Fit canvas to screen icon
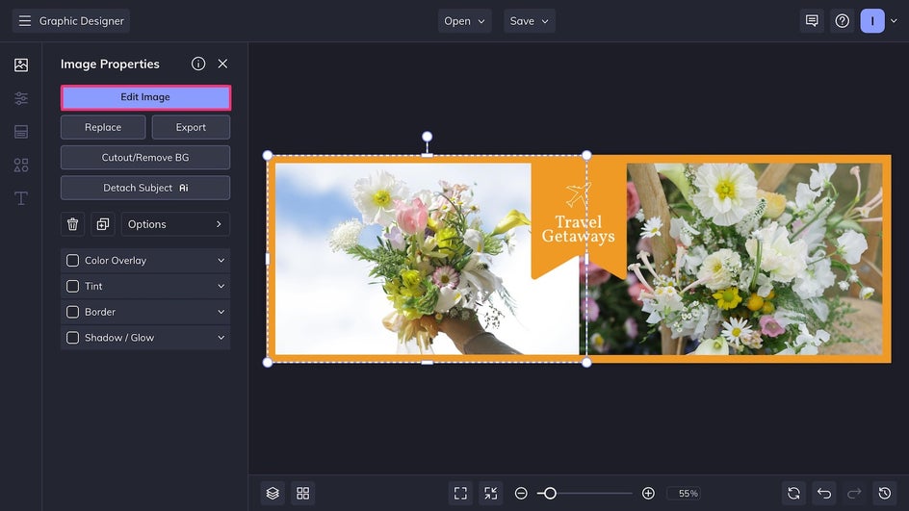 tap(460, 493)
